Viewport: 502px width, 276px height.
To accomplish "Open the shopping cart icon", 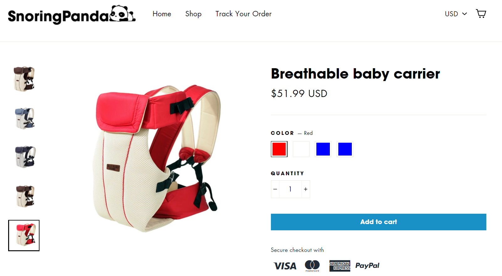I will [481, 13].
